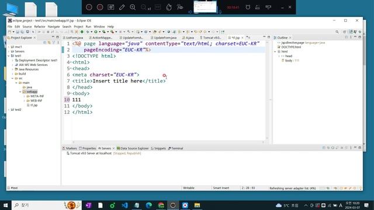Open the Window menu
Image resolution: width=374 pixels, height=210 pixels.
tap(99, 27)
